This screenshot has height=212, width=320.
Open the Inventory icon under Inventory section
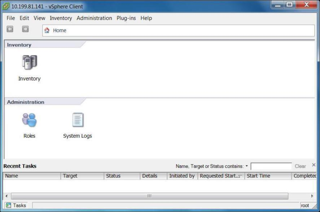29,62
